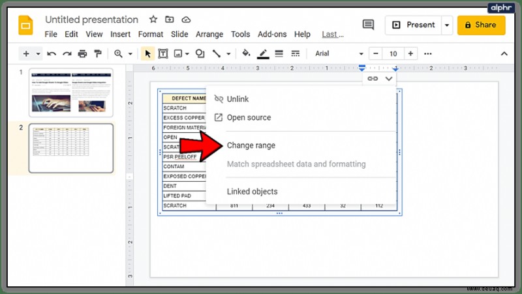Open the Arial font dropdown
This screenshot has height=294, width=522.
(x=339, y=53)
